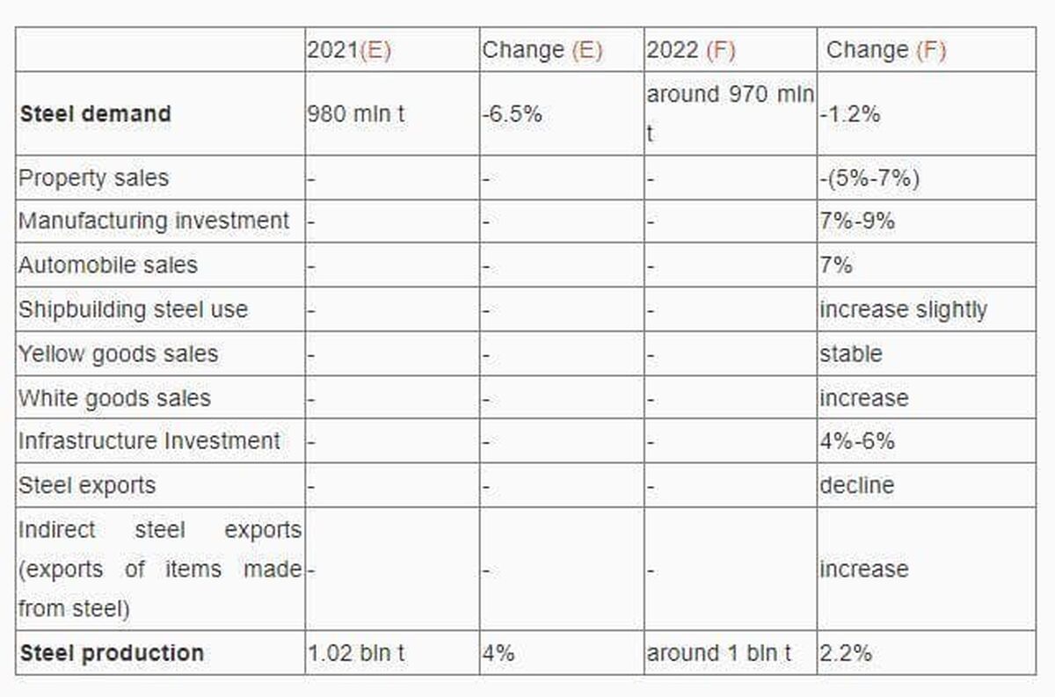
Task: Click the Steel production row label
Action: (112, 653)
